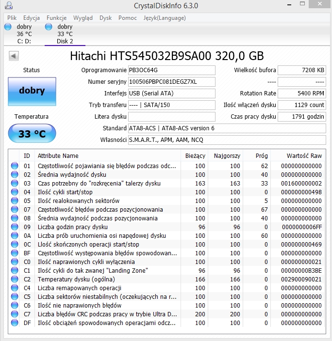This screenshot has height=341, width=332.
Task: Click the status orb for attribute 0A
Action: pos(15,235)
